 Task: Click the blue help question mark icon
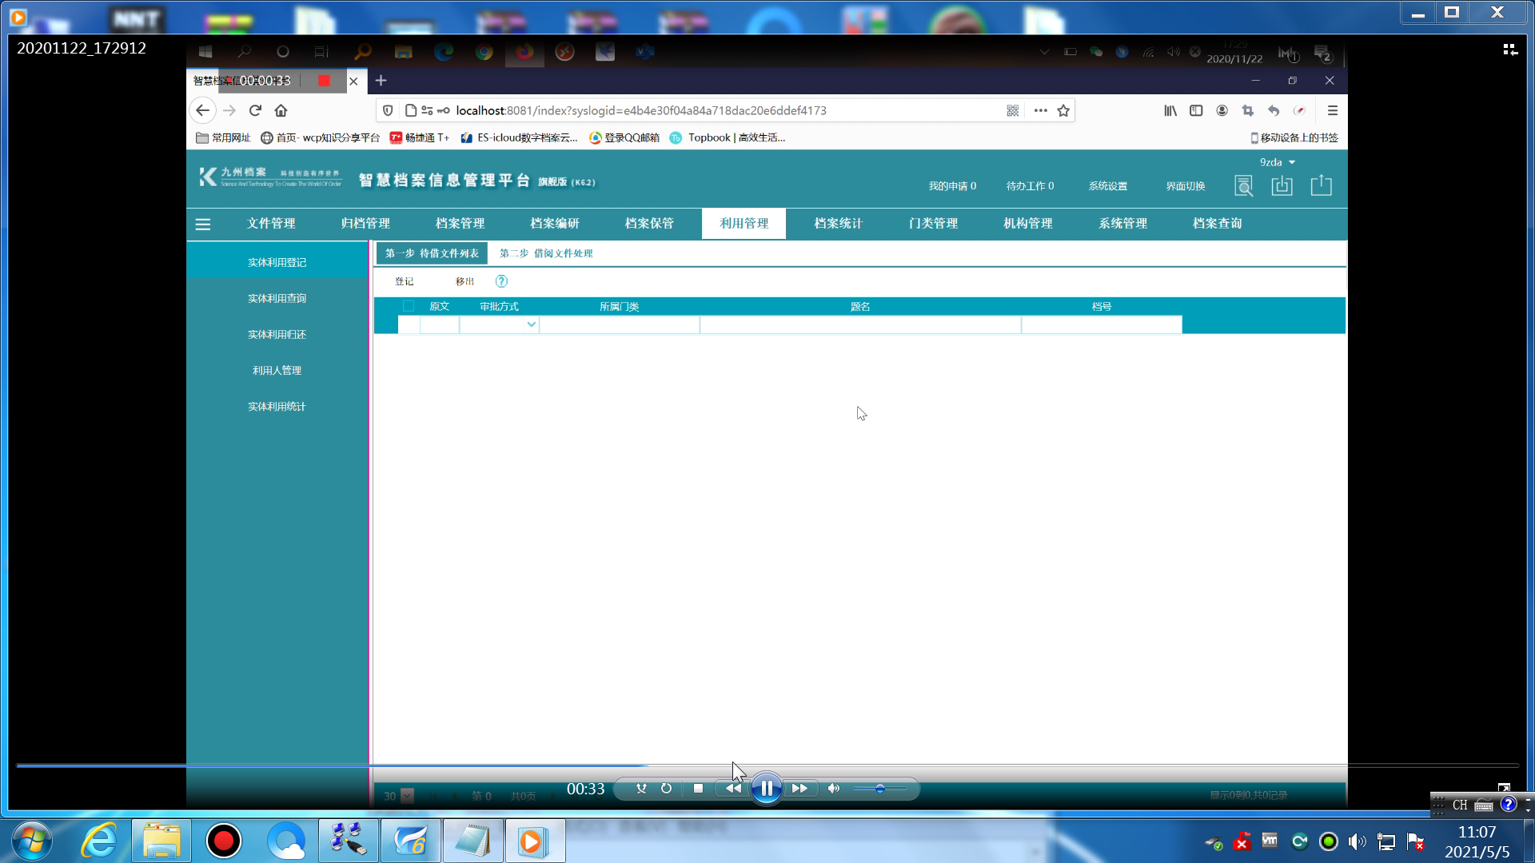click(501, 281)
